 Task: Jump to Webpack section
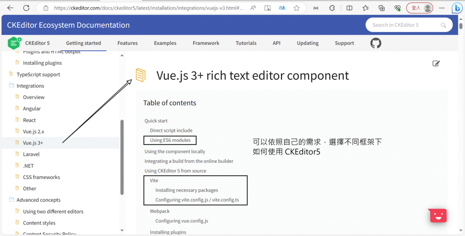click(x=160, y=211)
